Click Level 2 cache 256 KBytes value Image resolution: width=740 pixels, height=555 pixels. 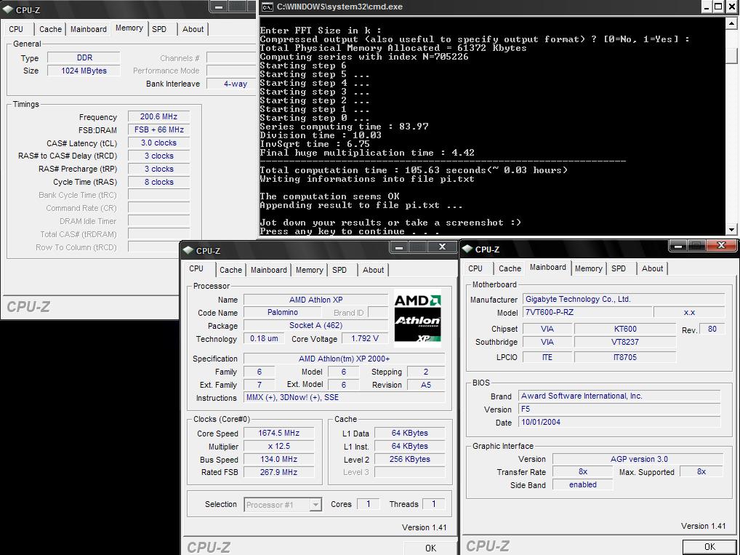(x=410, y=459)
